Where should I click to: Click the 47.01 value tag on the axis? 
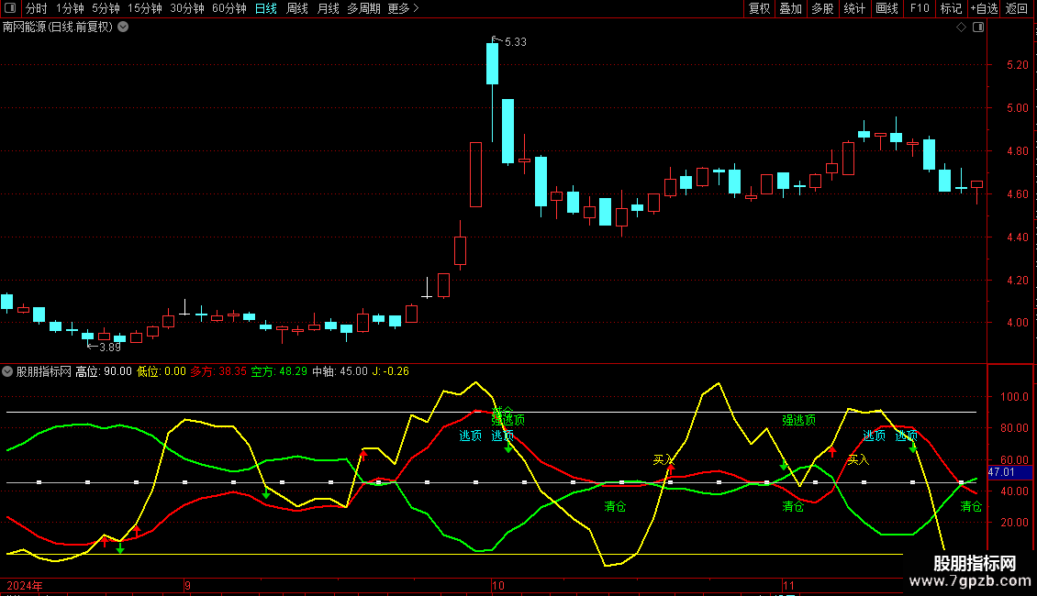click(x=1009, y=472)
